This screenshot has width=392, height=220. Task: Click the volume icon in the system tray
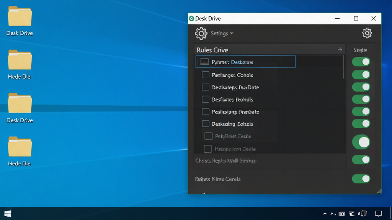[x=362, y=214]
